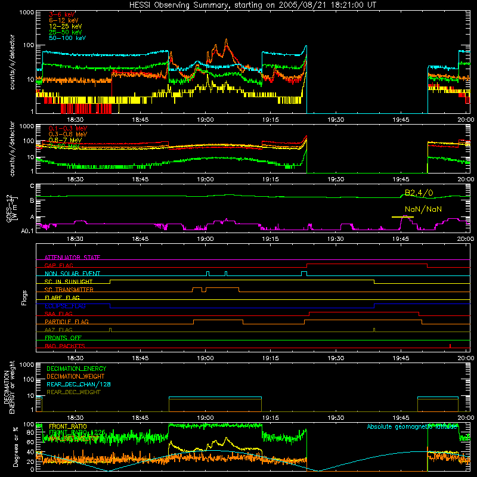Click the NaN/NaN annotation in GOES panel
477x477 pixels.
423,209
